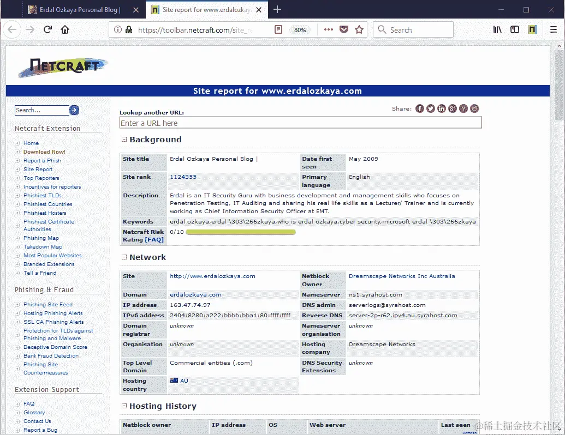Open http://www.erdalozkaya.com site link
565x435 pixels.
click(212, 276)
